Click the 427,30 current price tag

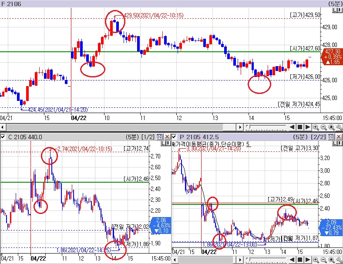(332, 57)
